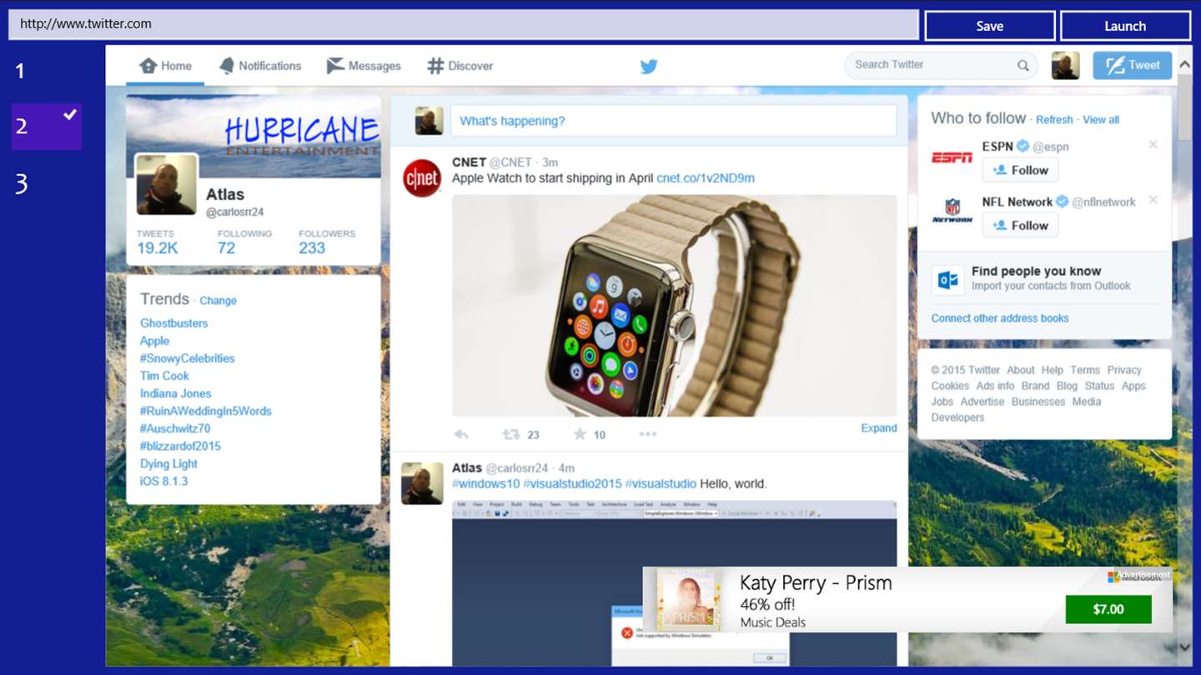
Task: Click avatar beside the What's happening box
Action: [x=430, y=121]
